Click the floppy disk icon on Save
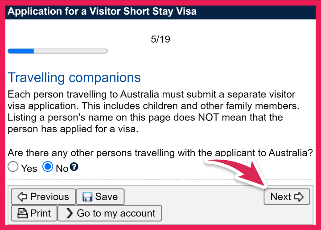321x230 pixels. coord(86,197)
